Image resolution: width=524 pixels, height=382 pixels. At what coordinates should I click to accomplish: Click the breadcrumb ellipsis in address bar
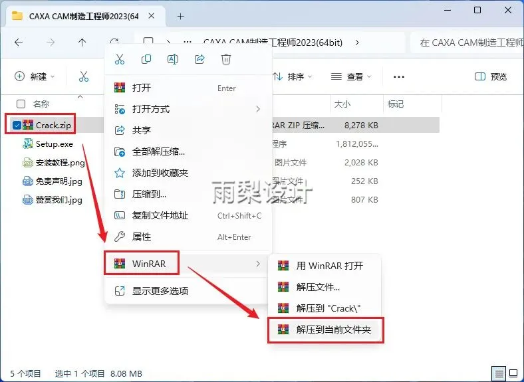188,43
